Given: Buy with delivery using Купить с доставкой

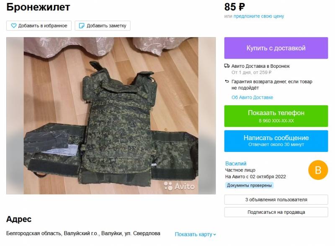Looking at the screenshot, I should 276,48.
